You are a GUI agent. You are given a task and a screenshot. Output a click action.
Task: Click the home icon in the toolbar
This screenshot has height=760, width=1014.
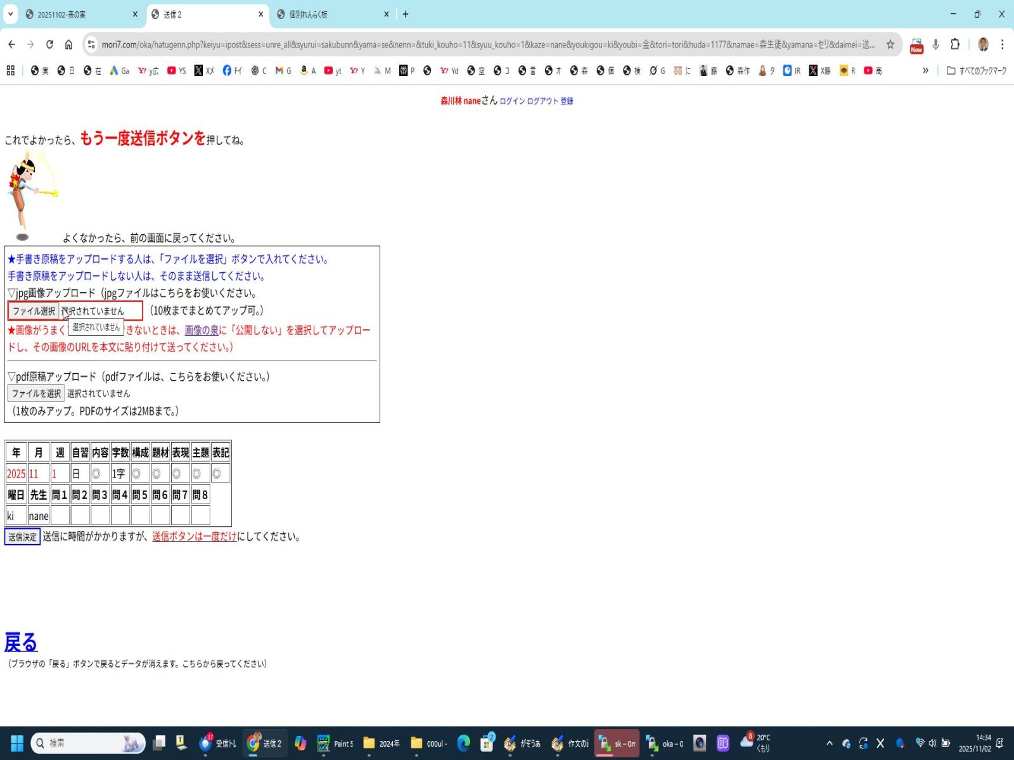(68, 44)
